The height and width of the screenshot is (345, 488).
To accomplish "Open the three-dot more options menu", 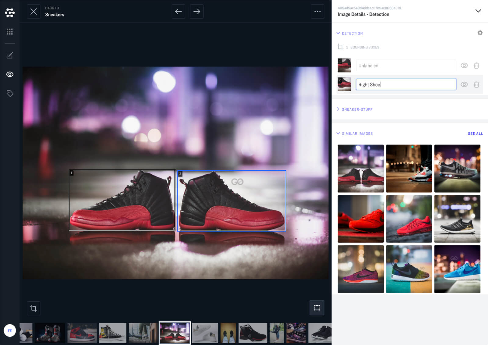I will [x=318, y=12].
